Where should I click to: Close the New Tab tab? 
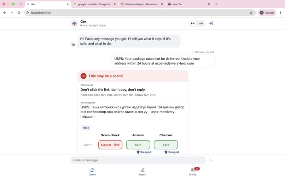(209, 4)
